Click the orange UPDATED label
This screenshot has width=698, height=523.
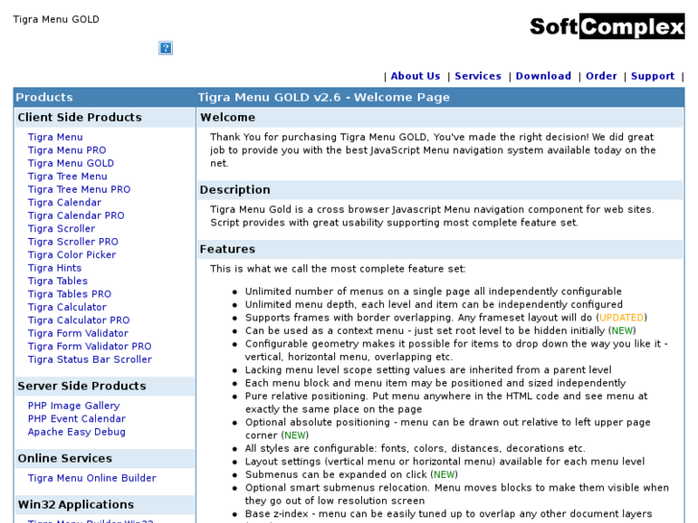(x=621, y=318)
